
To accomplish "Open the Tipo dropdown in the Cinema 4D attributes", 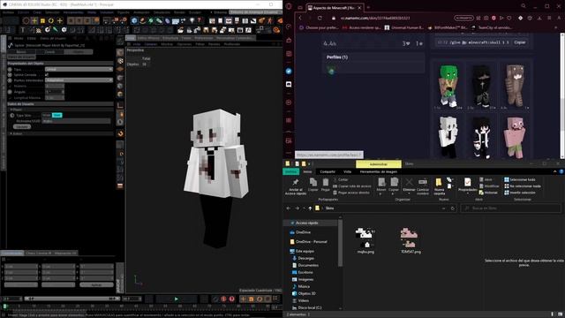I will [79, 69].
